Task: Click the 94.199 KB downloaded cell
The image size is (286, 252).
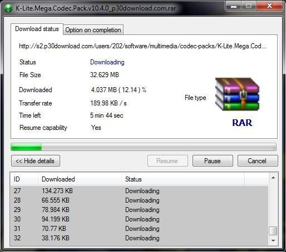Action: tap(56, 219)
